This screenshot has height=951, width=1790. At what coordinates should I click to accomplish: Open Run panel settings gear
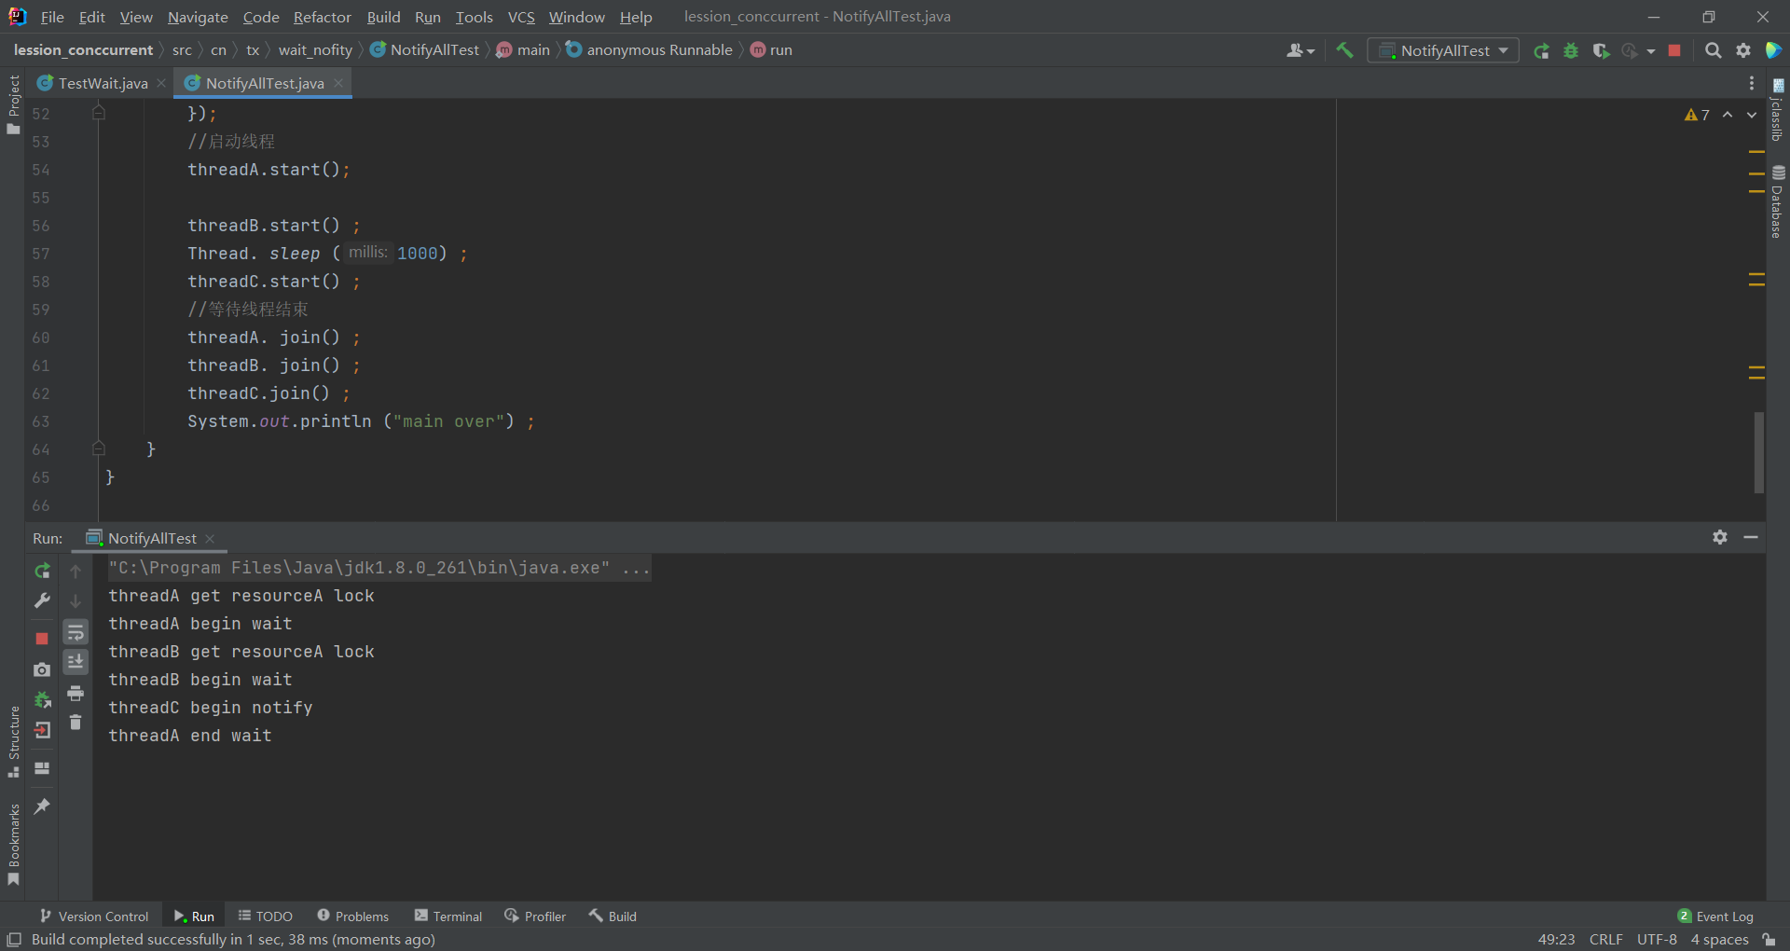1720,537
